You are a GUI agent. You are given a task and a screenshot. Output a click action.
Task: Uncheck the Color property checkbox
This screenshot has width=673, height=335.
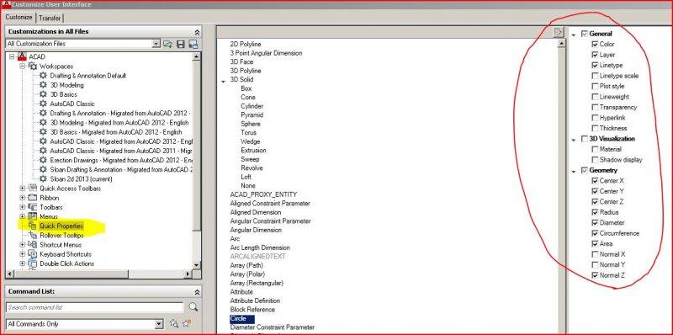coord(595,45)
